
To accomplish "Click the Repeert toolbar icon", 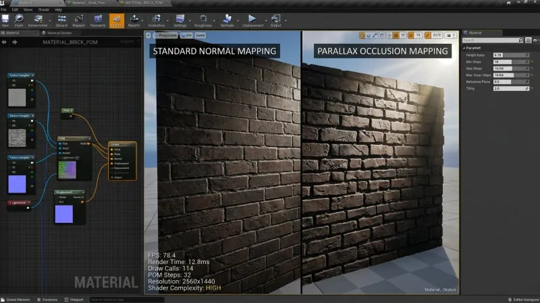I will [x=78, y=20].
